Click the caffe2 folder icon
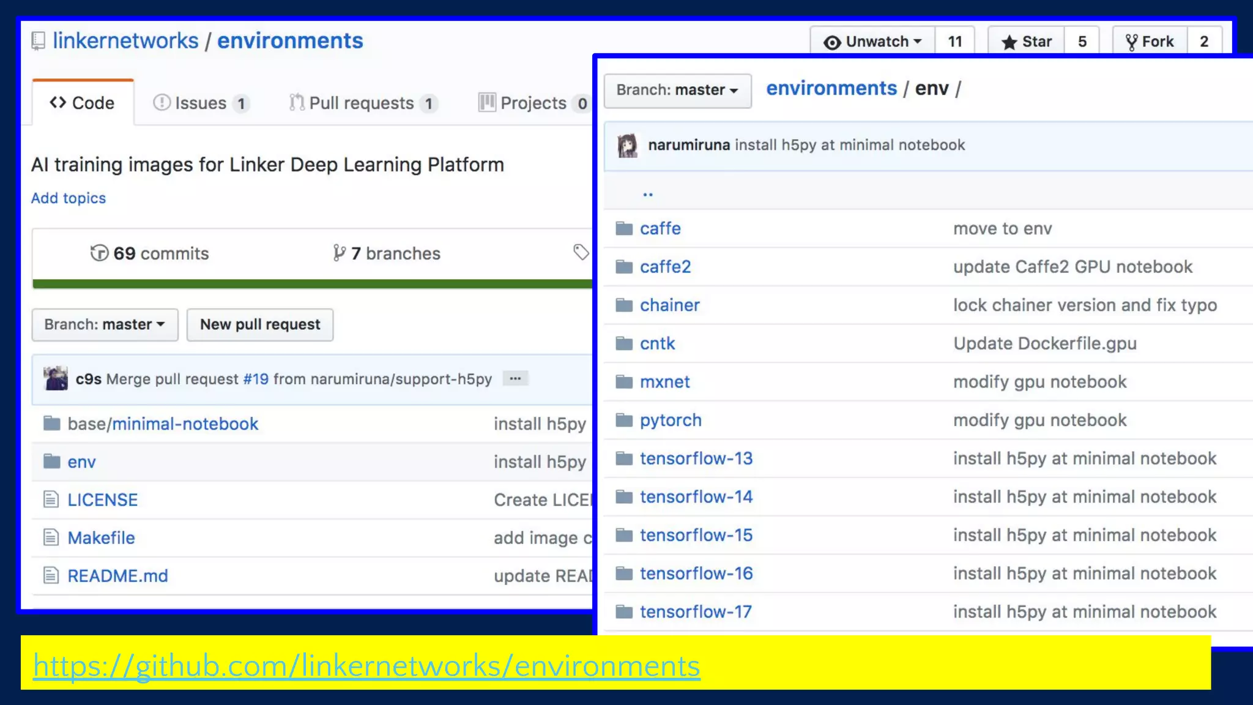This screenshot has width=1253, height=705. 624,267
